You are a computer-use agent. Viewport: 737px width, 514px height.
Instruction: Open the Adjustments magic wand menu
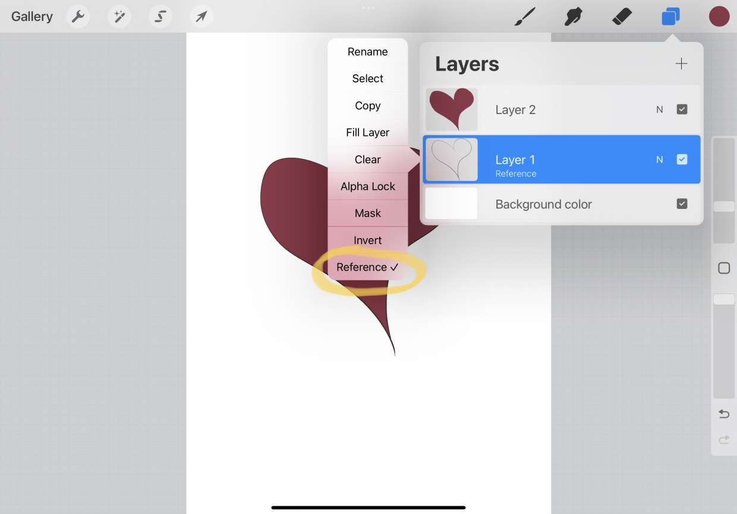coord(119,17)
